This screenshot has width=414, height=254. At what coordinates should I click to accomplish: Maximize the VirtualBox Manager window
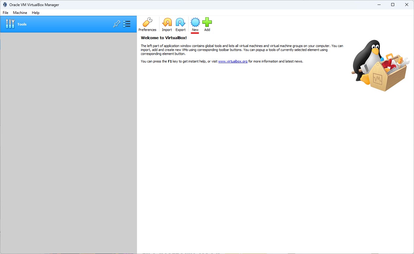(393, 5)
